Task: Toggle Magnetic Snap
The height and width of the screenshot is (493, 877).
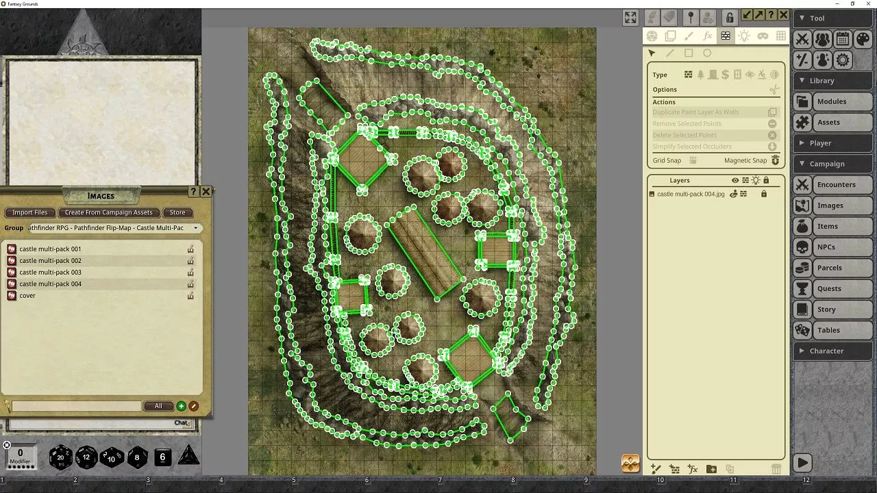Action: 776,160
